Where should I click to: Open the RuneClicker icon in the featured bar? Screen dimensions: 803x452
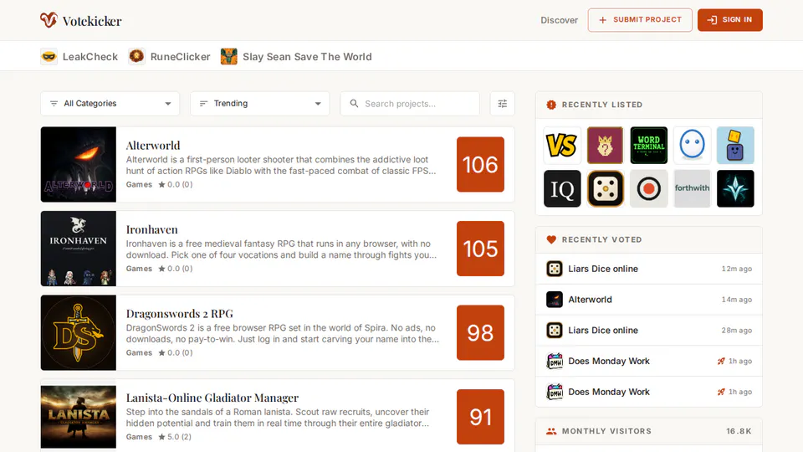click(136, 56)
